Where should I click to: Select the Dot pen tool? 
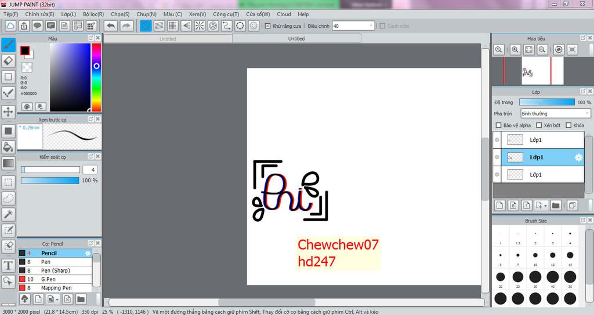point(8,93)
